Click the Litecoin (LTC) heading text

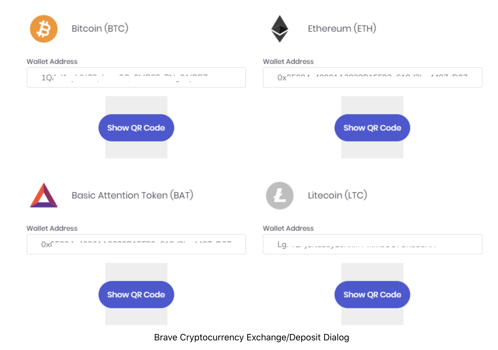[337, 195]
